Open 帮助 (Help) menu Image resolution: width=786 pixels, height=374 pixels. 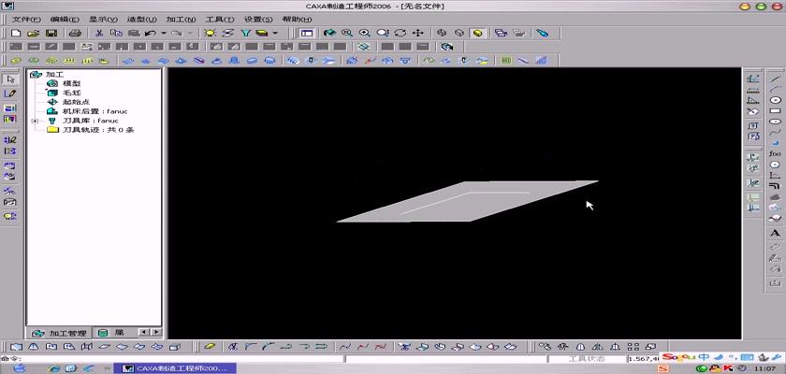(297, 20)
